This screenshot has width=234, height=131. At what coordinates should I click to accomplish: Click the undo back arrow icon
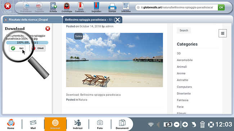click(x=194, y=125)
